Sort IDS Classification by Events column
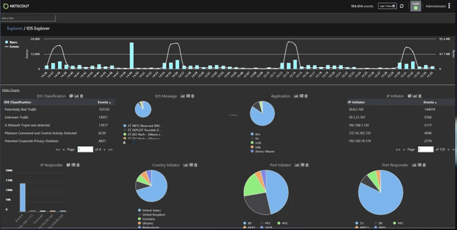Viewport: 457px width, 230px height. 104,102
